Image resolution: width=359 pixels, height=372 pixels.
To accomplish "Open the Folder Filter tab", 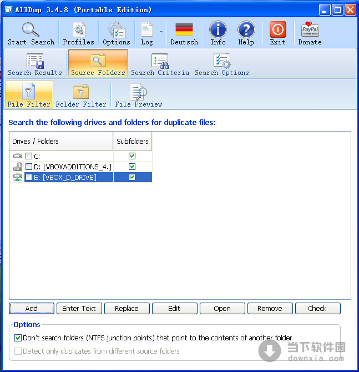I will 81,94.
